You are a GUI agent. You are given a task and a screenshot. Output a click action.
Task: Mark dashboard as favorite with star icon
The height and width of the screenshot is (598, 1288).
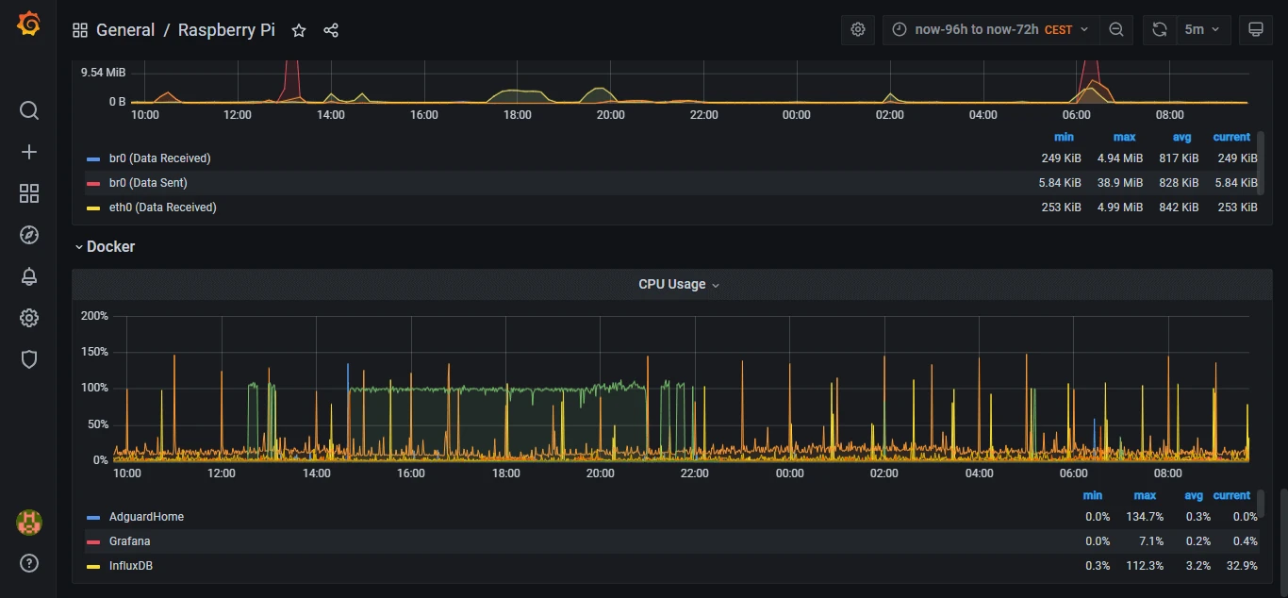coord(299,30)
